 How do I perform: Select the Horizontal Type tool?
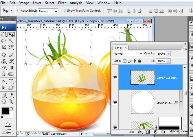[x=11, y=81]
